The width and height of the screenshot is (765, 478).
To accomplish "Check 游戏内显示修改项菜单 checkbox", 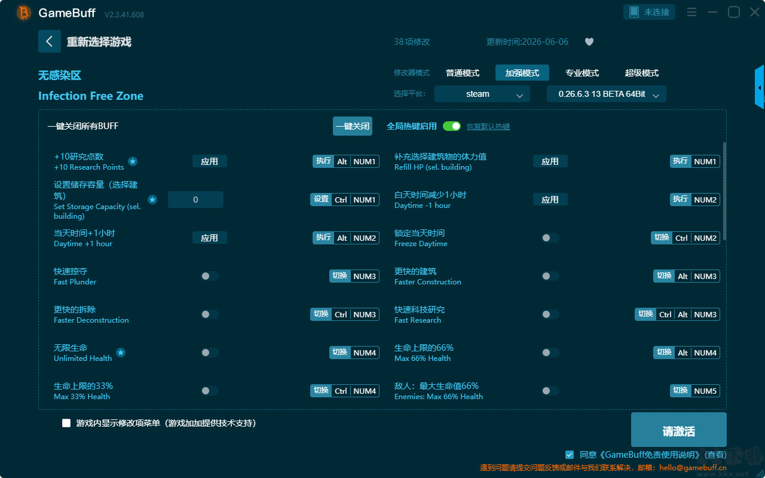I will coord(66,423).
